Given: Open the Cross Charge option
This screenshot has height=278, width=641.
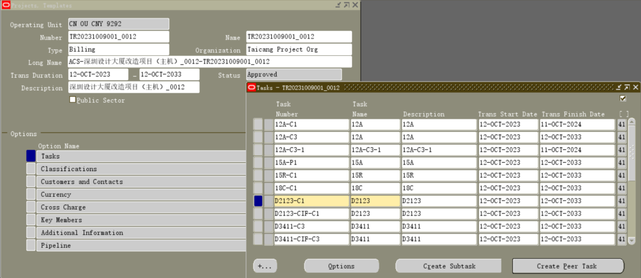Looking at the screenshot, I should click(x=141, y=207).
